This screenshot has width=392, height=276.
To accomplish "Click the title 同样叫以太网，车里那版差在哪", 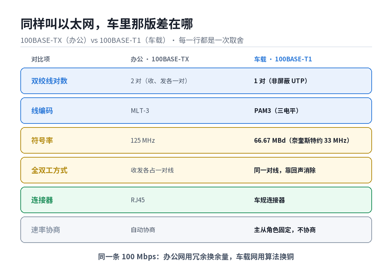I will pos(107,24).
